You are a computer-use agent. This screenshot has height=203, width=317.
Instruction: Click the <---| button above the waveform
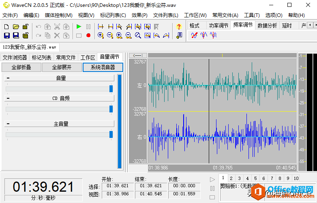click(x=138, y=55)
